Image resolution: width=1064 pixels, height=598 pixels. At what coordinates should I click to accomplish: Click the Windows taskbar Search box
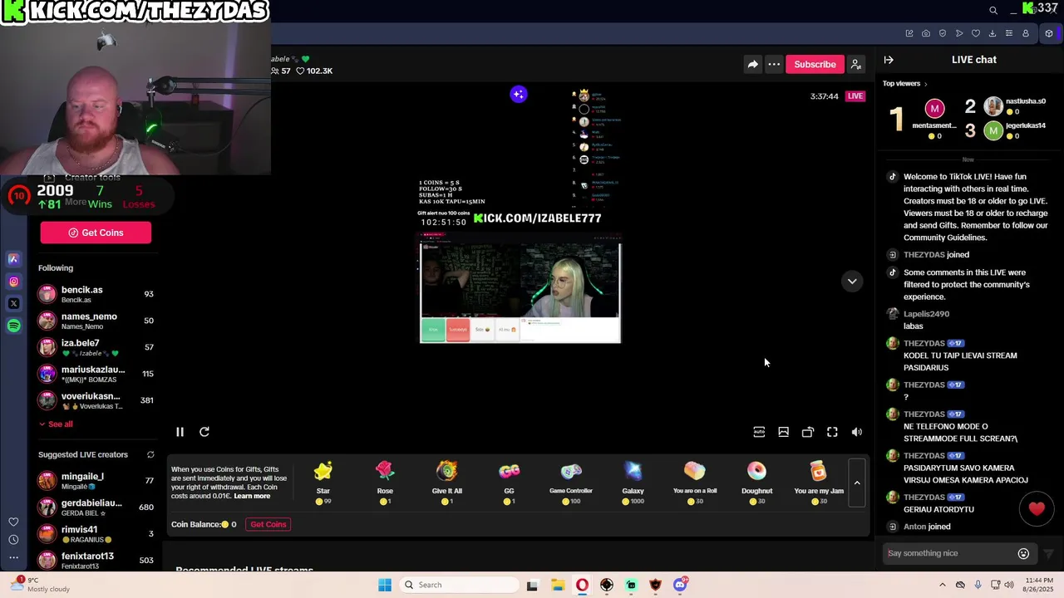coord(458,585)
